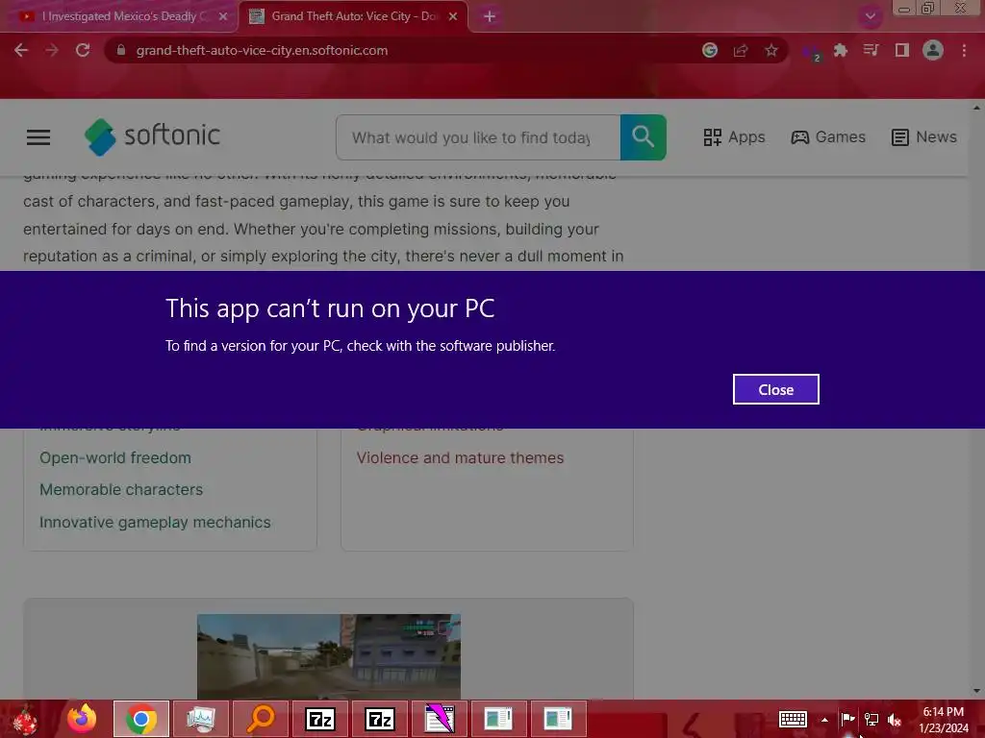Launch Firefox from taskbar
This screenshot has height=738, width=985.
pyautogui.click(x=82, y=719)
